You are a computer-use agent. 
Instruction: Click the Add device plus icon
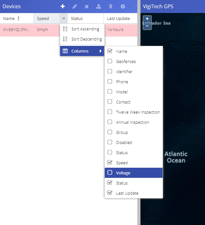coord(63,6)
